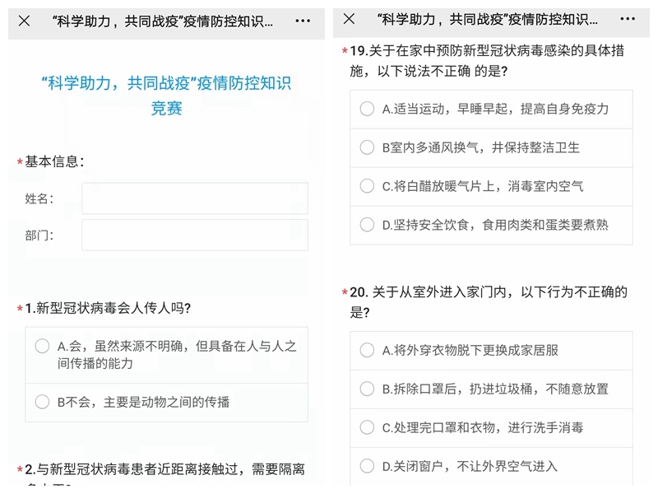Pick A.将外穿衣物脱下 for question 20
Screen dimensions: 658x494
point(368,350)
